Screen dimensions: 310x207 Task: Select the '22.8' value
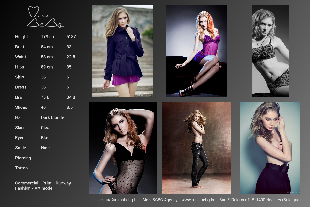tap(71, 57)
